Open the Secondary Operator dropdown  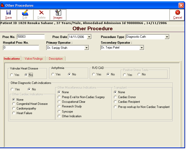click(142, 47)
